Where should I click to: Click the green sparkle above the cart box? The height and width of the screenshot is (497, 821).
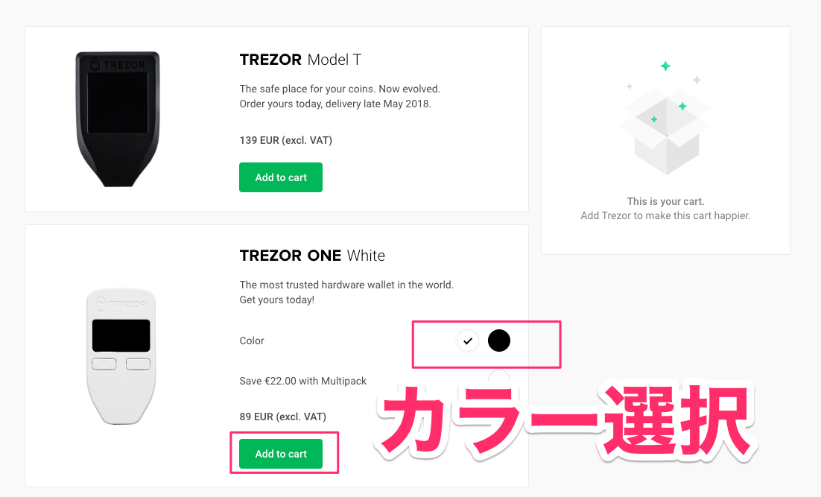tap(664, 66)
